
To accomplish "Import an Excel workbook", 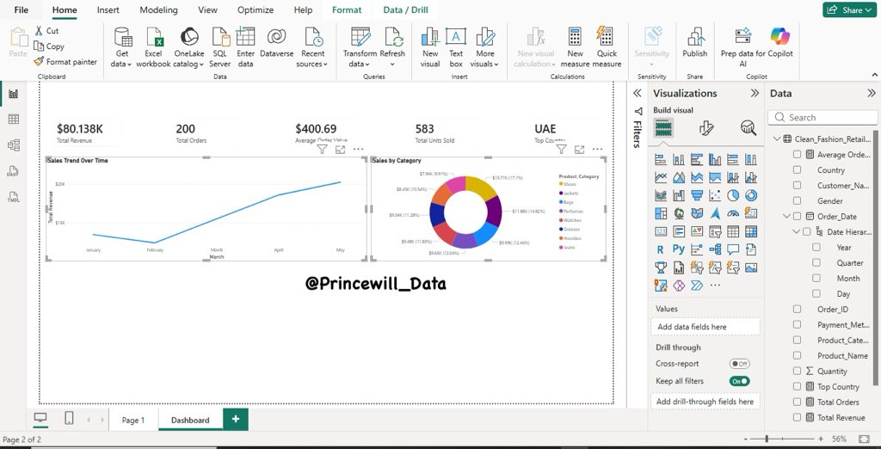I will [x=153, y=47].
